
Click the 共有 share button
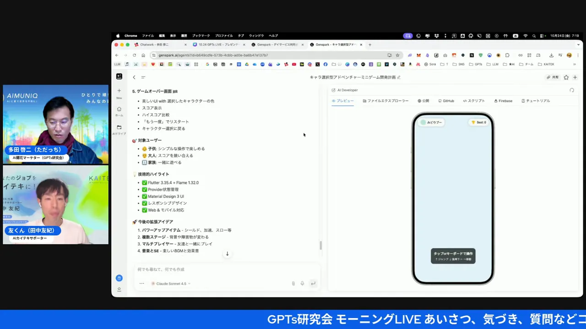pos(553,77)
